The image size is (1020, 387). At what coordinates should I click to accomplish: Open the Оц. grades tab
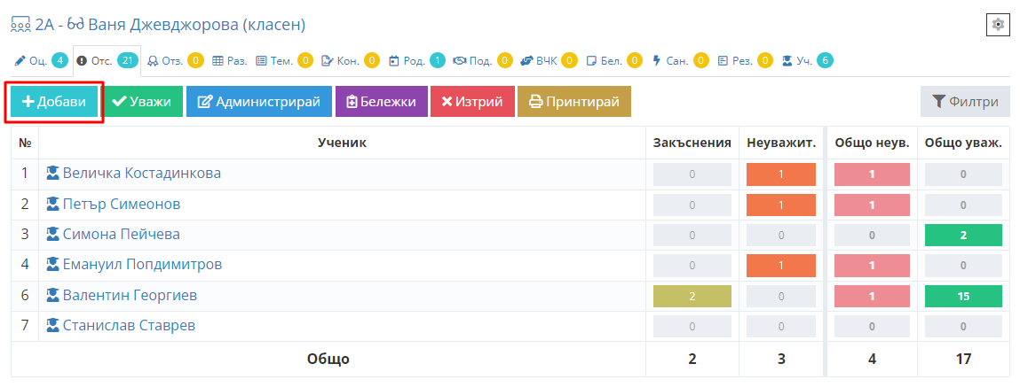[x=41, y=61]
